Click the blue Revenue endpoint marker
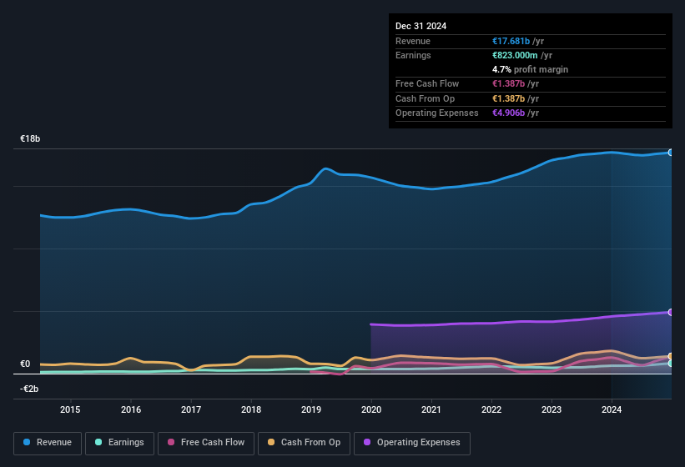This screenshot has height=467, width=685. click(x=671, y=153)
